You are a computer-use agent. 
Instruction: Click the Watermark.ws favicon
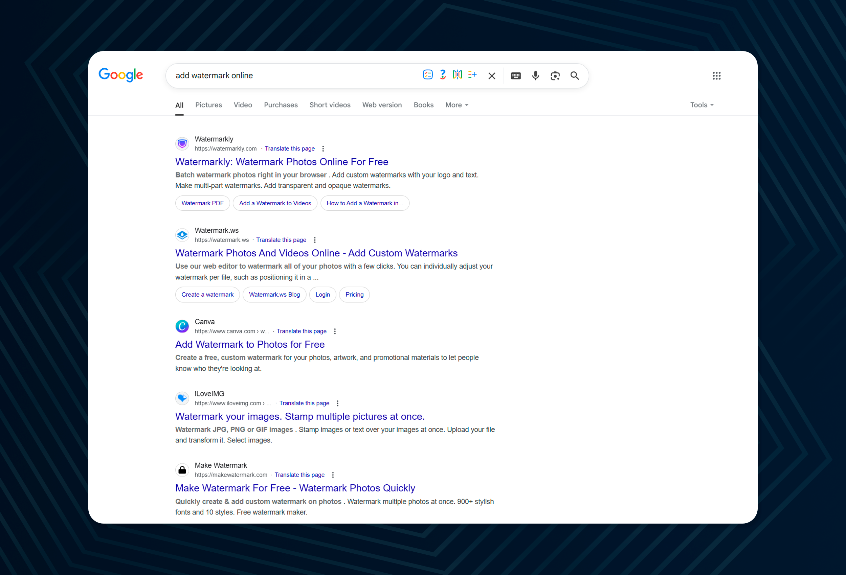click(x=182, y=235)
